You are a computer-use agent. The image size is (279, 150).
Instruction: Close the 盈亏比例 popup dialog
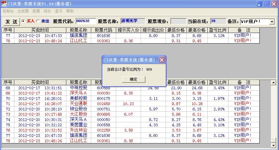(162, 60)
